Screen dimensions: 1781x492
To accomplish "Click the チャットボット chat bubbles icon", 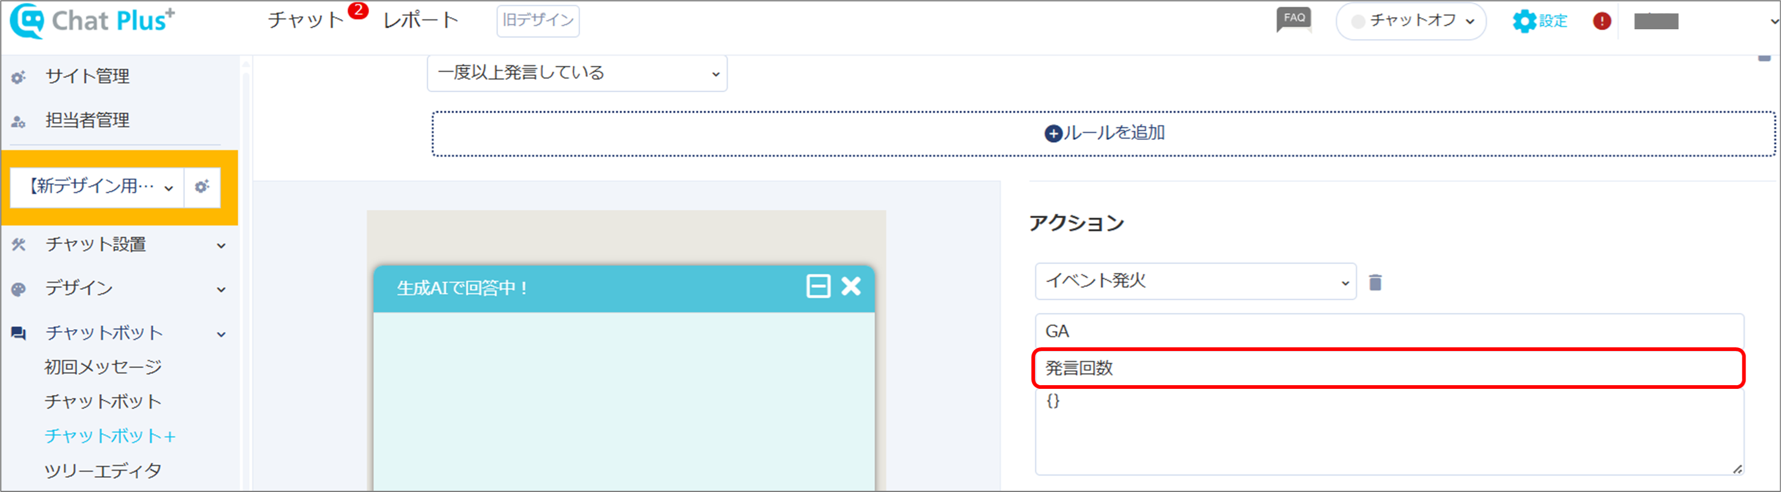I will (19, 334).
